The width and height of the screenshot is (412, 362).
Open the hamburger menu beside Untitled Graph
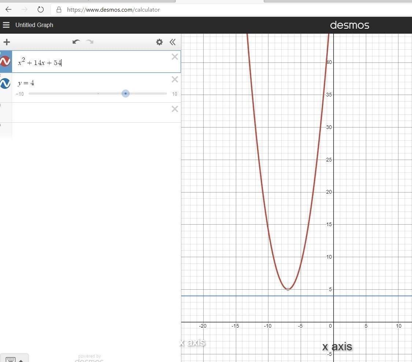pos(6,25)
